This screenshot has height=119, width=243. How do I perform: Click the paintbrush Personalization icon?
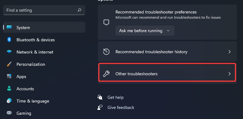coord(9,64)
